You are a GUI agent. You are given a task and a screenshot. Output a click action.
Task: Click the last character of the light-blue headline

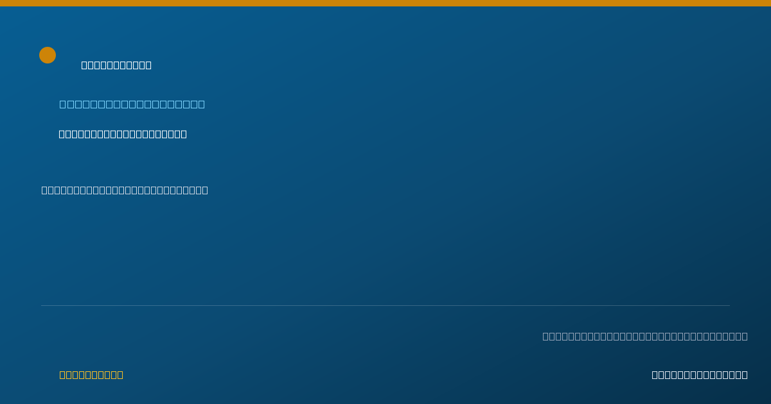[x=202, y=104]
